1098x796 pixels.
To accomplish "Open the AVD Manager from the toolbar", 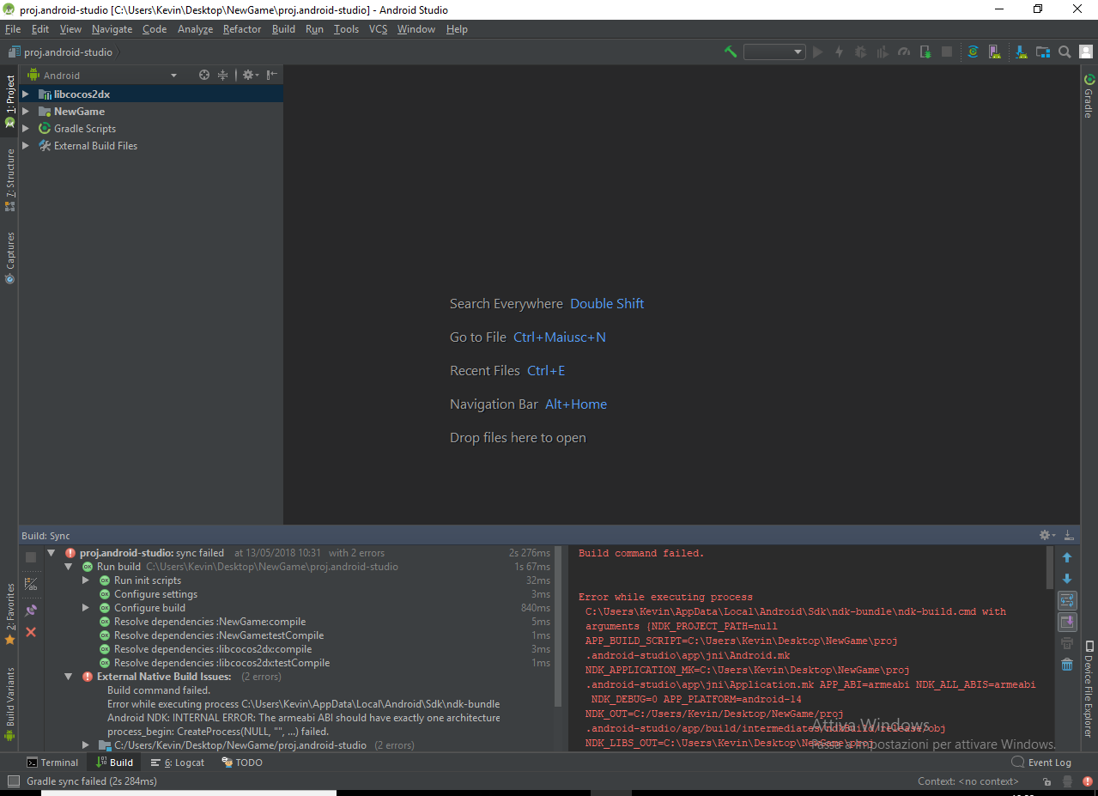I will [993, 52].
